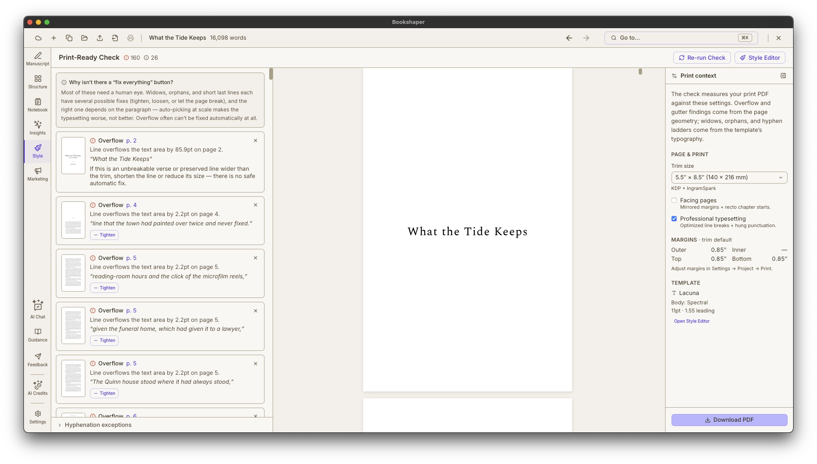Open the Notebook sidebar section

38,105
